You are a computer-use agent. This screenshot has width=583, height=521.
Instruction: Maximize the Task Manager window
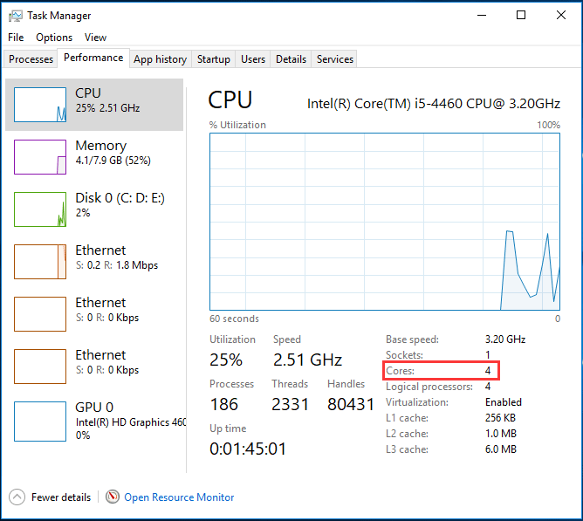(521, 16)
